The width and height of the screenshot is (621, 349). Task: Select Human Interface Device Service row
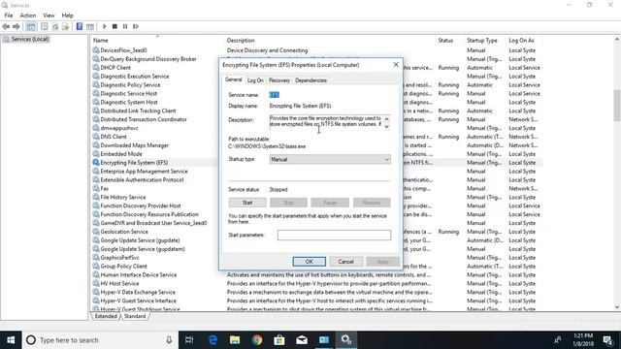coord(317,274)
